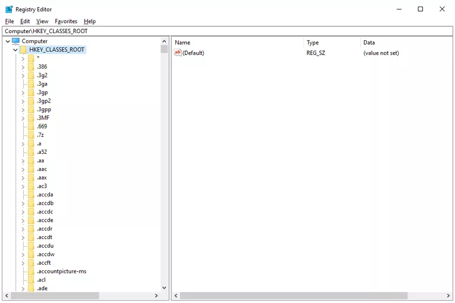Expand the .3gpp key chevron
455x303 pixels.
[23, 110]
